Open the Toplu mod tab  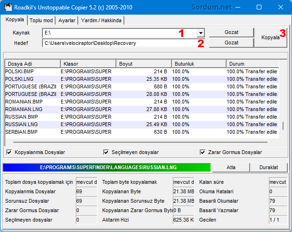tap(41, 20)
